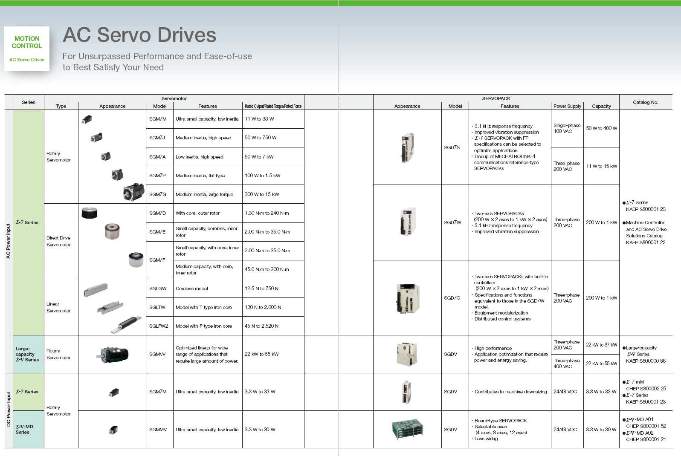
Task: Click the SGM7P flat type motor image
Action: pyautogui.click(x=117, y=174)
